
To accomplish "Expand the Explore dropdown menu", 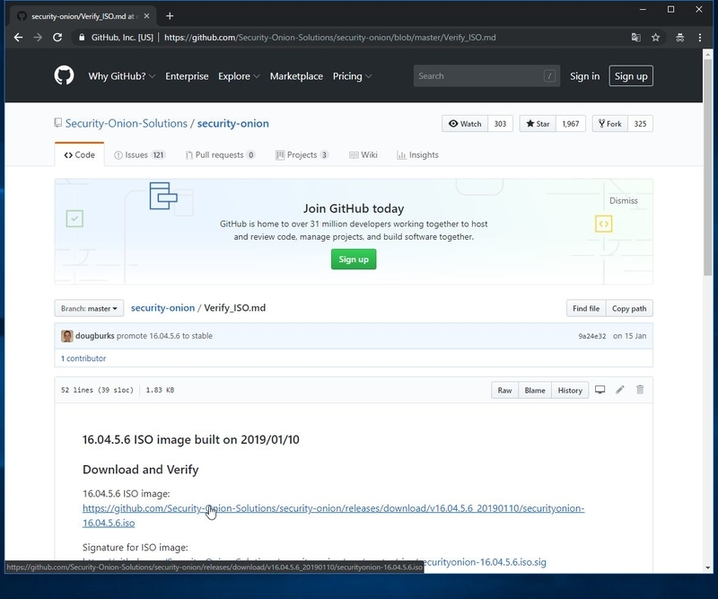I will [239, 76].
